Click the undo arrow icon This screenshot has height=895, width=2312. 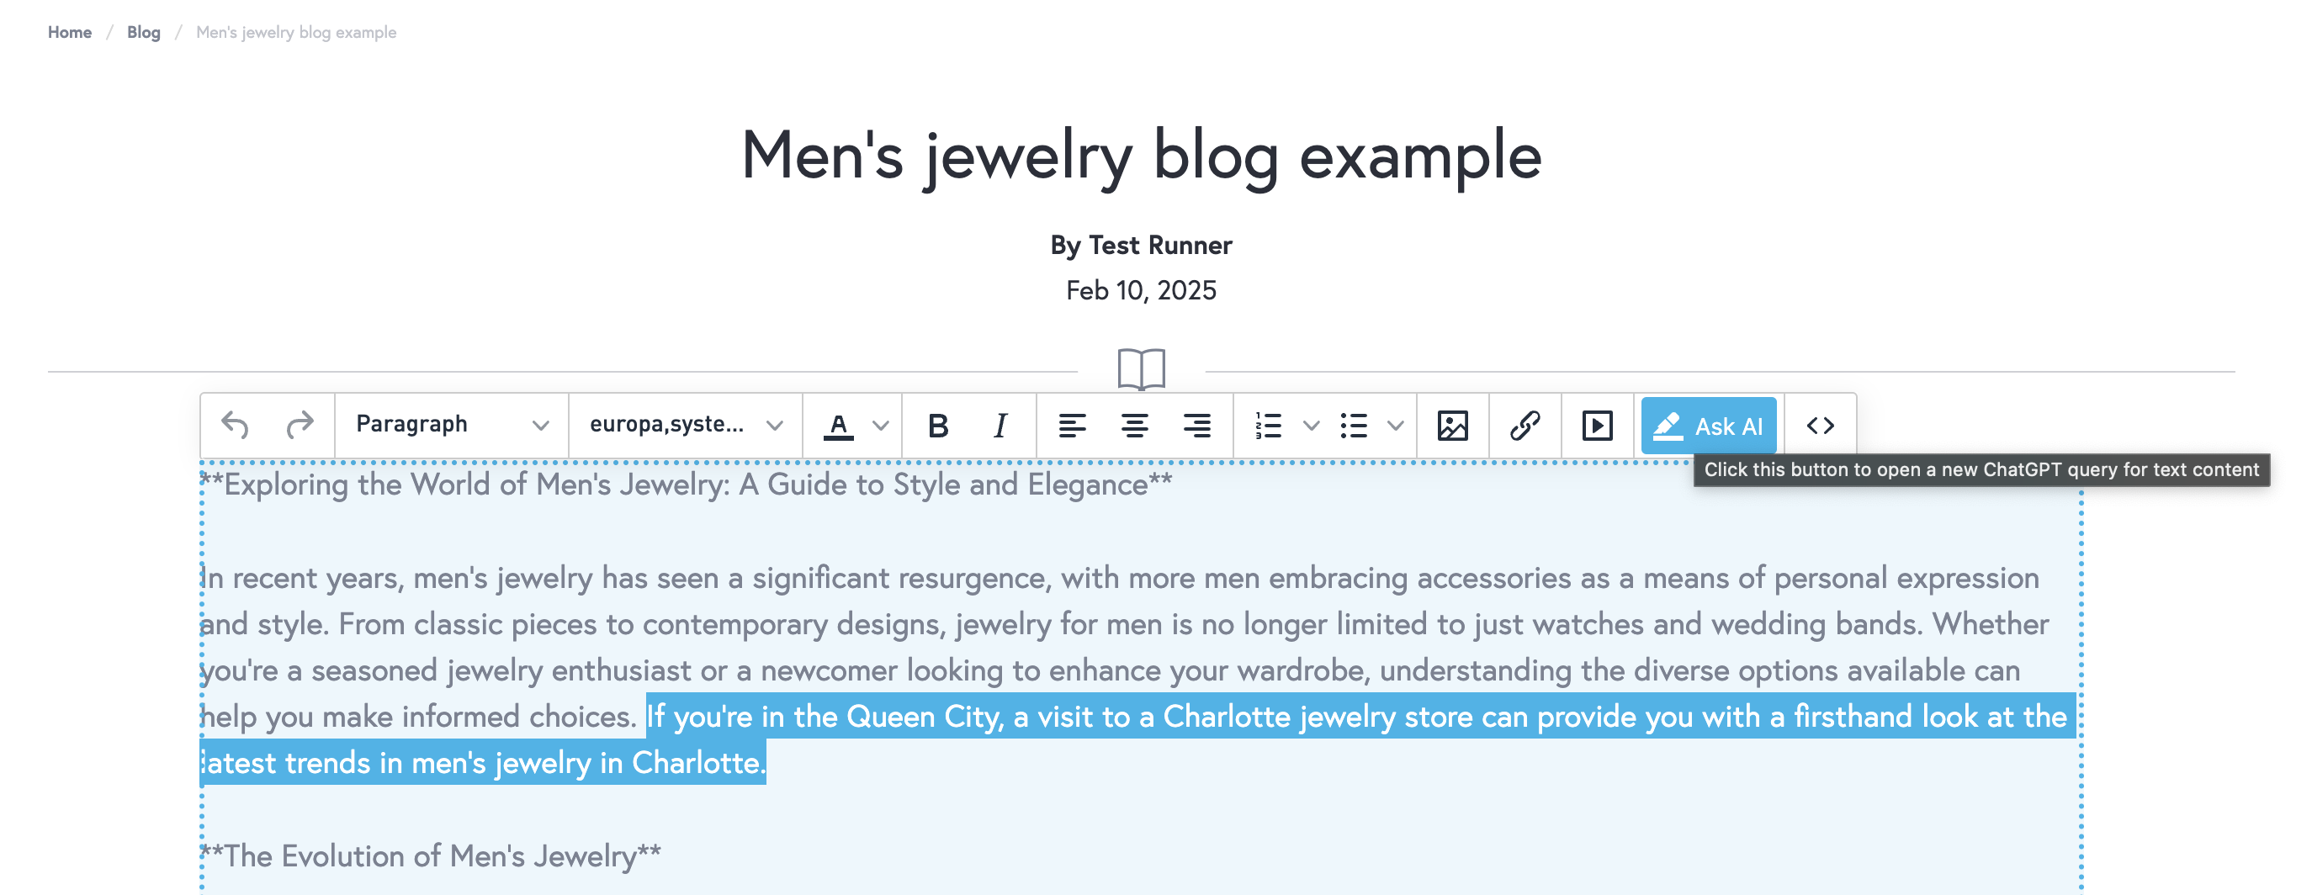click(x=235, y=425)
